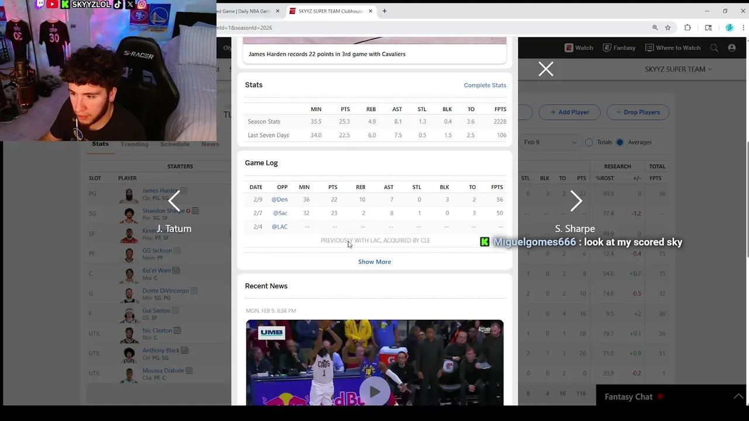Open the browser profile avatar
749x421 pixels.
coord(729,27)
